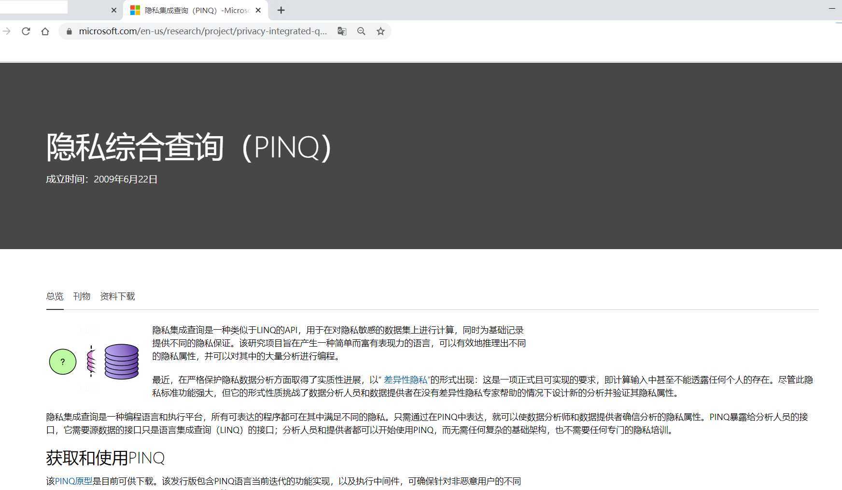Open the zoom magnifier icon in address bar

[361, 31]
